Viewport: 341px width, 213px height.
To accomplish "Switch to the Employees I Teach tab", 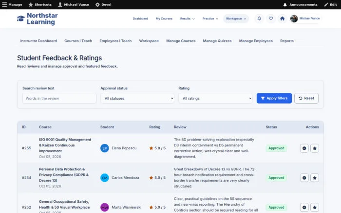I will point(115,41).
